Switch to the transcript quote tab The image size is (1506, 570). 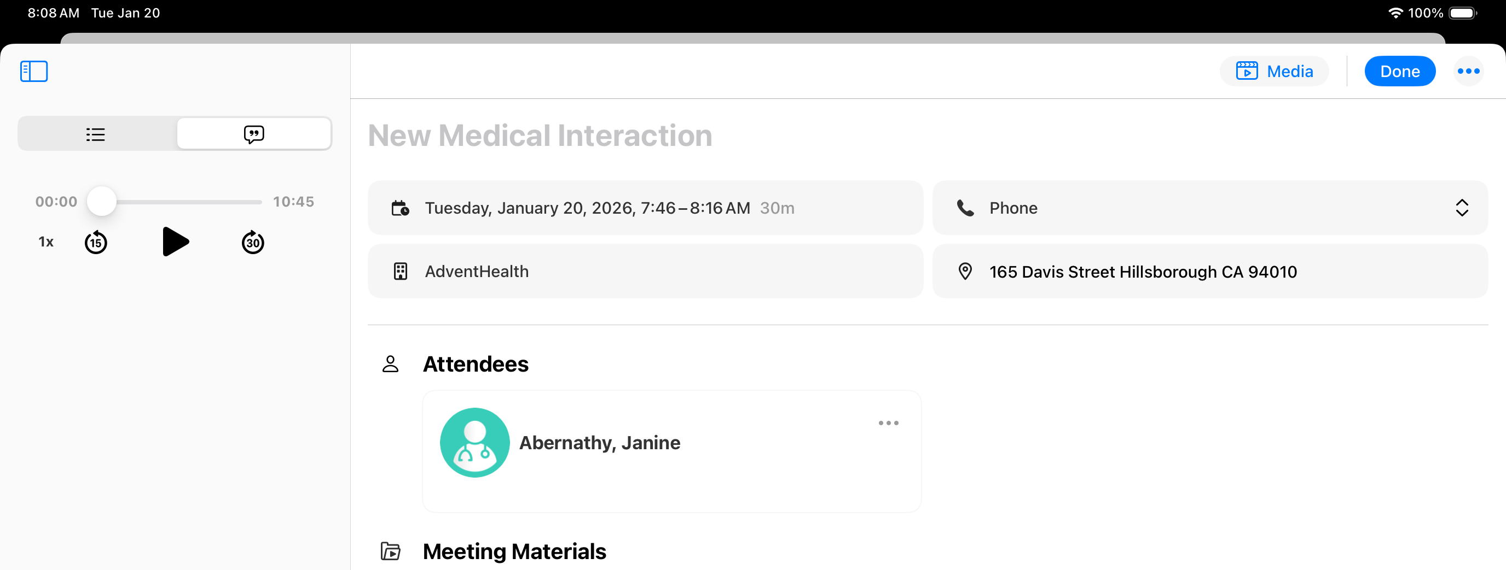pyautogui.click(x=254, y=134)
